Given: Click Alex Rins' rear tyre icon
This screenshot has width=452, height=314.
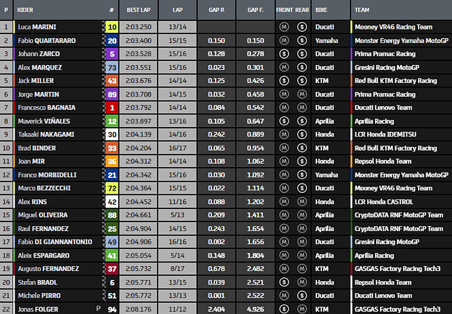Looking at the screenshot, I should click(x=302, y=202).
